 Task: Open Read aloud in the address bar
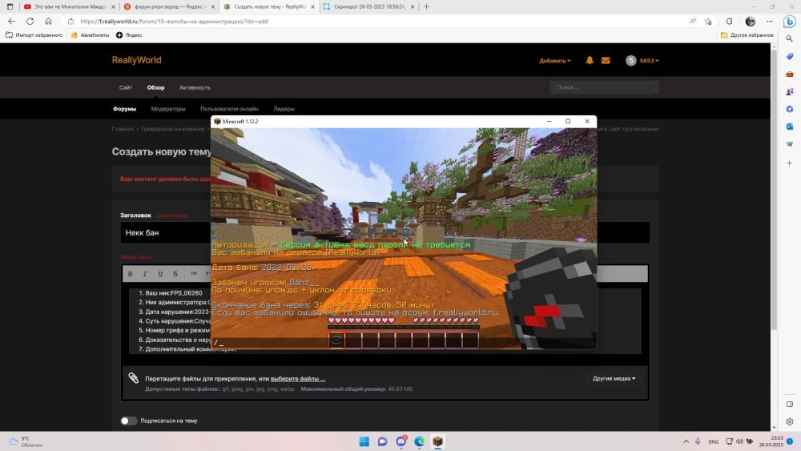(x=693, y=22)
